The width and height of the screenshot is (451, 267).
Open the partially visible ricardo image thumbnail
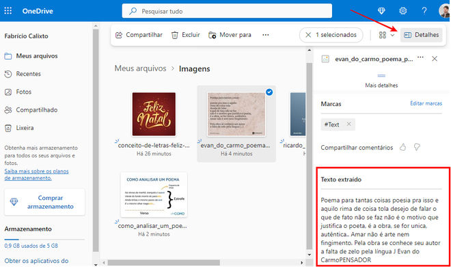click(x=298, y=114)
